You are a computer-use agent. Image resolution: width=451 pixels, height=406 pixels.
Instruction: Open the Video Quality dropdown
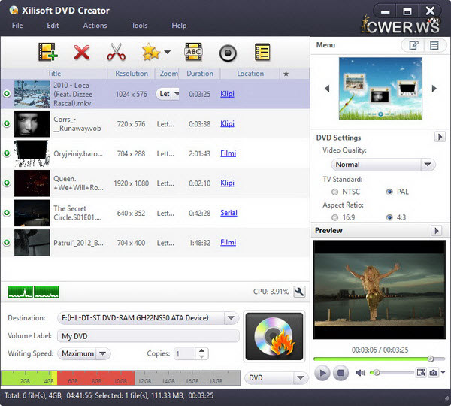click(375, 165)
